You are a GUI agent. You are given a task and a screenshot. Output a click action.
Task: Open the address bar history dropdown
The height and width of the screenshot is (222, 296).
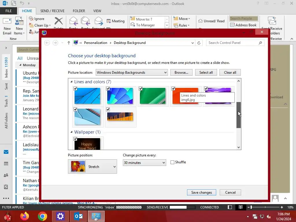click(x=192, y=43)
